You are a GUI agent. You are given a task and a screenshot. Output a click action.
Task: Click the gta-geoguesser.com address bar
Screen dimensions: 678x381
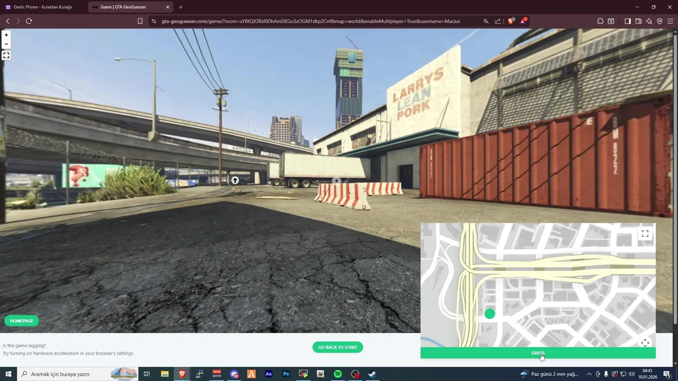[x=311, y=21]
